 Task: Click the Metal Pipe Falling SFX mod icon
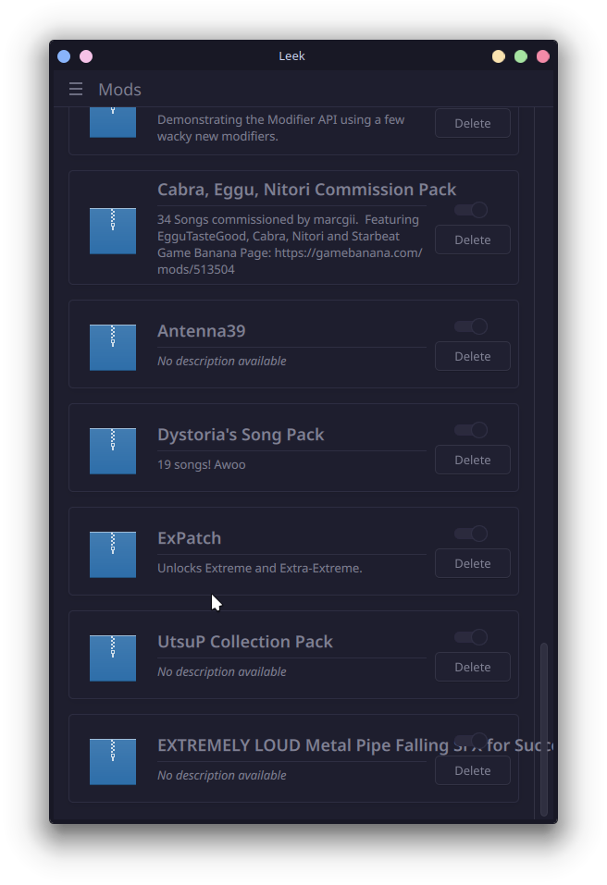pyautogui.click(x=113, y=761)
